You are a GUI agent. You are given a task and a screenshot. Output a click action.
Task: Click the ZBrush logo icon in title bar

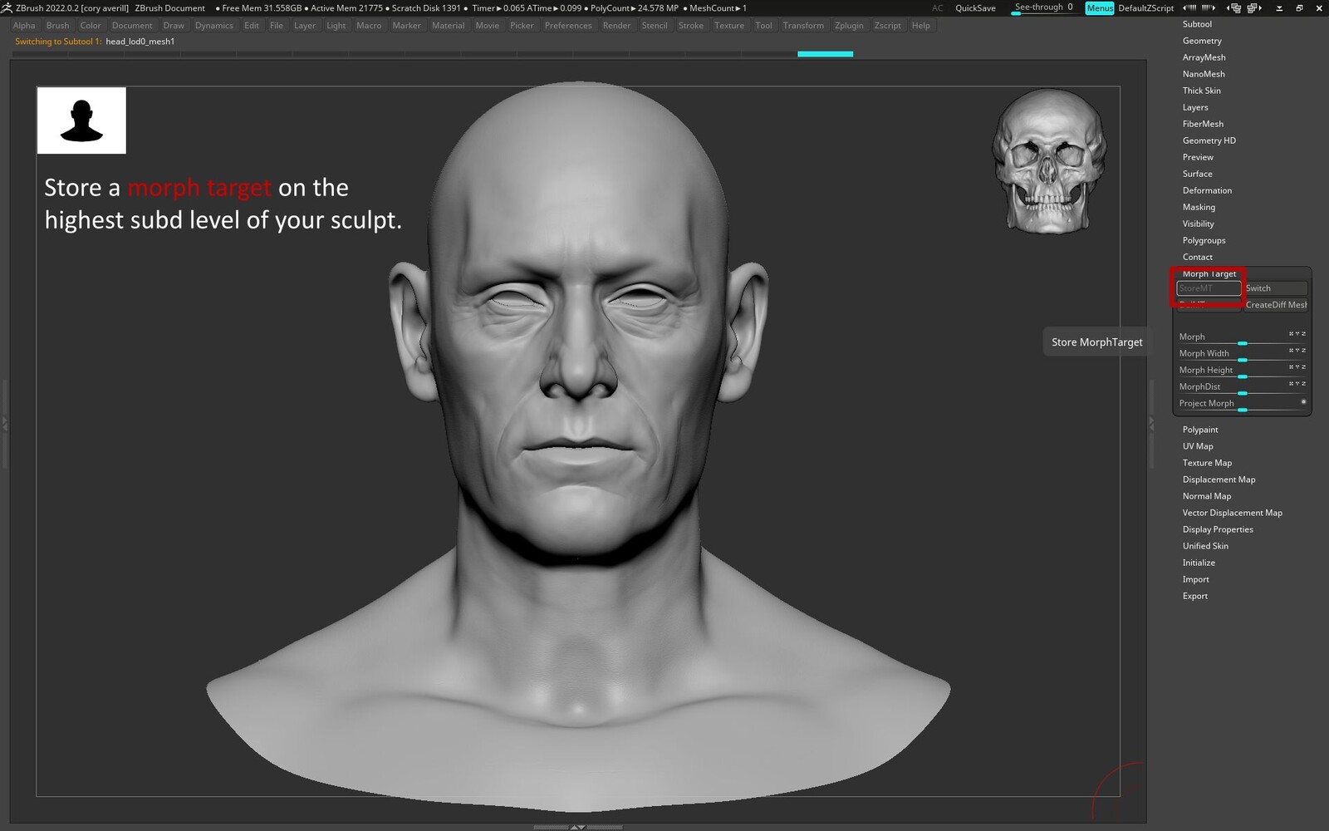[x=7, y=7]
